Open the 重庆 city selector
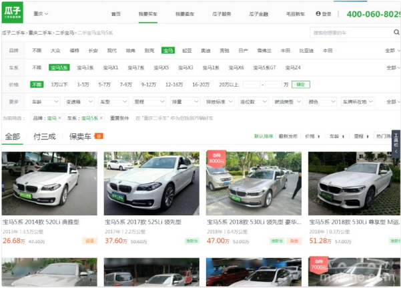Image resolution: width=401 pixels, height=288 pixels. coord(41,14)
